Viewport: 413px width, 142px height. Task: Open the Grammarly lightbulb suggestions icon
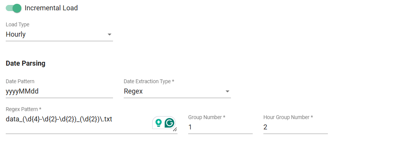(158, 123)
